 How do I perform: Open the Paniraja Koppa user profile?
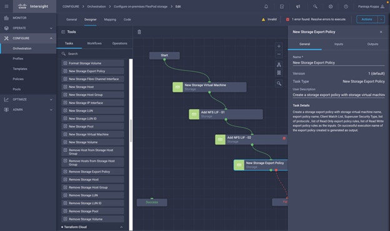pyautogui.click(x=371, y=6)
